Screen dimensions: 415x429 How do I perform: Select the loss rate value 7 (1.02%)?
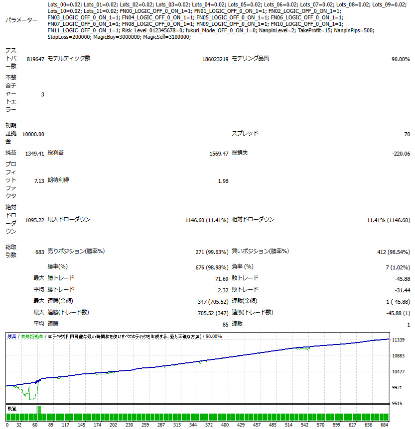398,267
